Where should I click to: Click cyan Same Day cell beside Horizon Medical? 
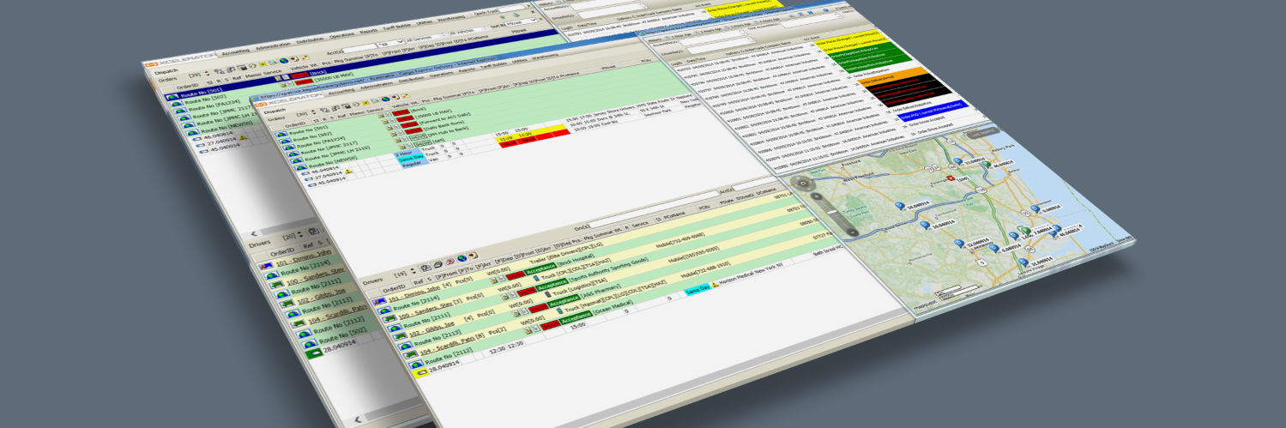point(697,289)
